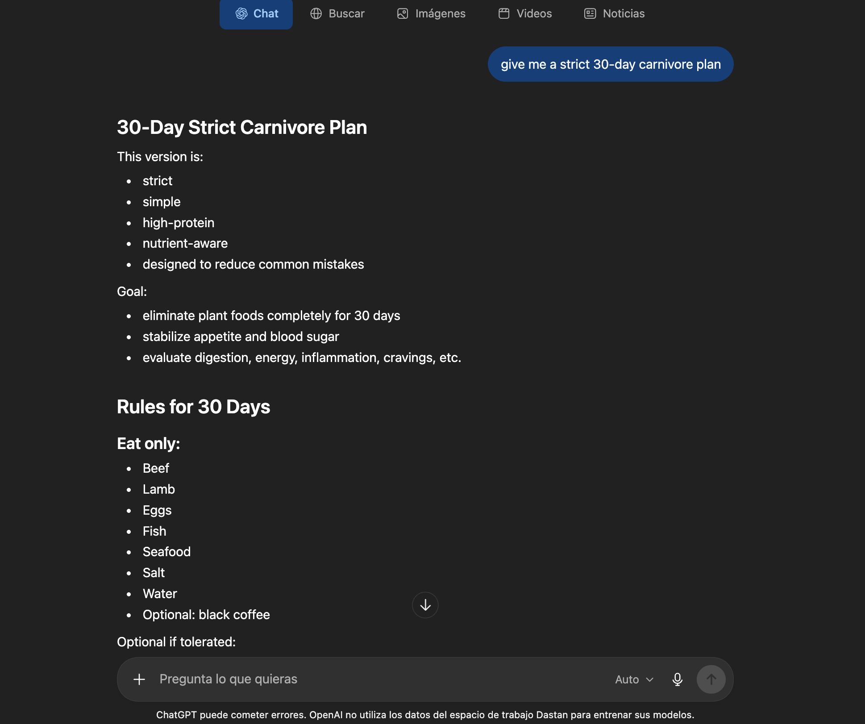Open the Buscar tab
This screenshot has width=865, height=724.
tap(337, 14)
